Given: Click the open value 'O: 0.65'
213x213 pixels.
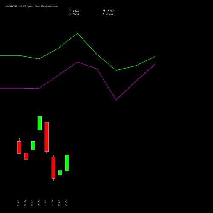Looking at the screenshot, I should pyautogui.click(x=74, y=14).
